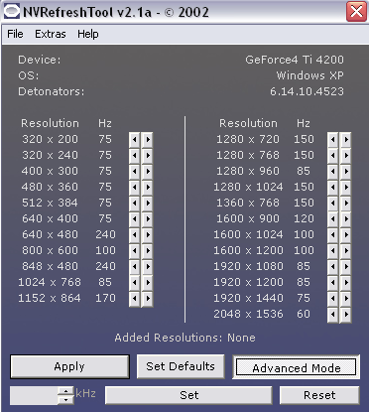Viewport: 369px width, 412px height.
Task: Raise Hz for 400 x 300
Action: tap(148, 172)
